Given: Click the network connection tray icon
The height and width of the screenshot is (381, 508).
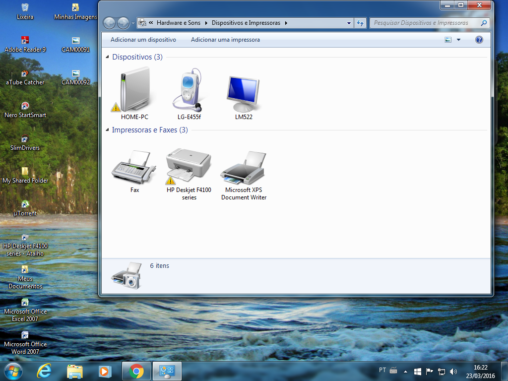Looking at the screenshot, I should [441, 372].
